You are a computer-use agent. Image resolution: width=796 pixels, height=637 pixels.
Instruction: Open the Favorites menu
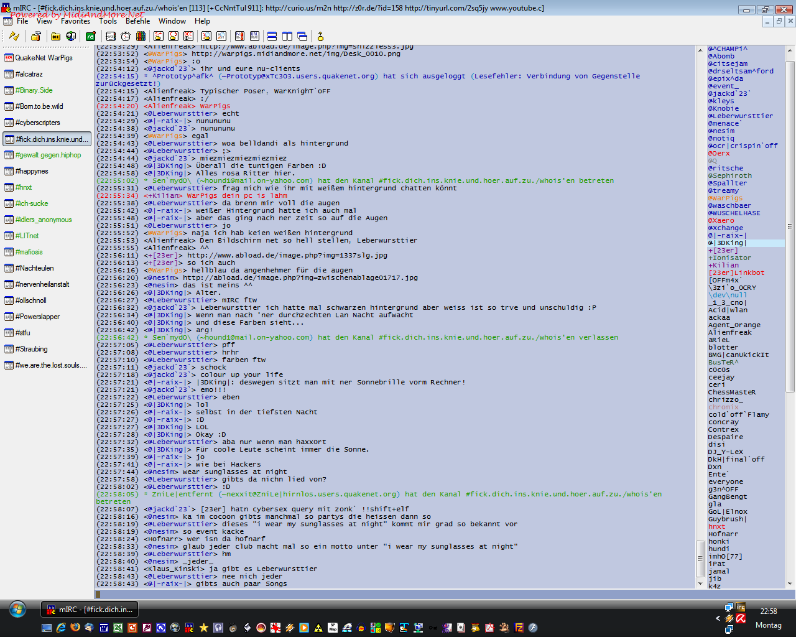(x=75, y=21)
